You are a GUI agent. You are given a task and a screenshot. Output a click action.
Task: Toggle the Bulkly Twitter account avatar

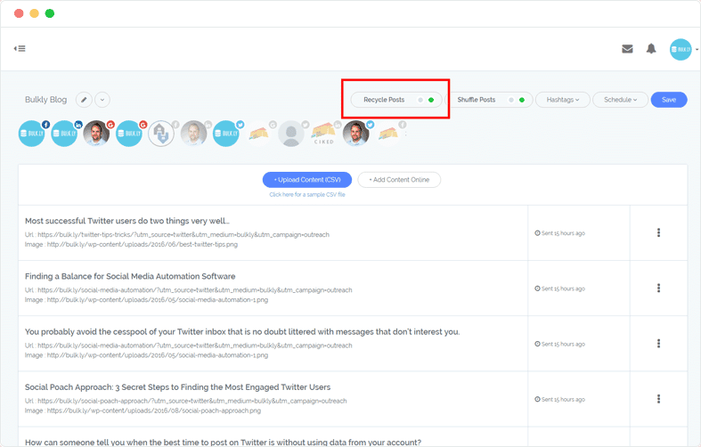[226, 134]
